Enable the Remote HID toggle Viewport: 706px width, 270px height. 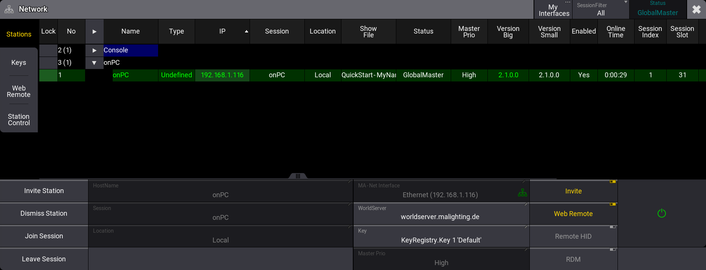pos(573,236)
